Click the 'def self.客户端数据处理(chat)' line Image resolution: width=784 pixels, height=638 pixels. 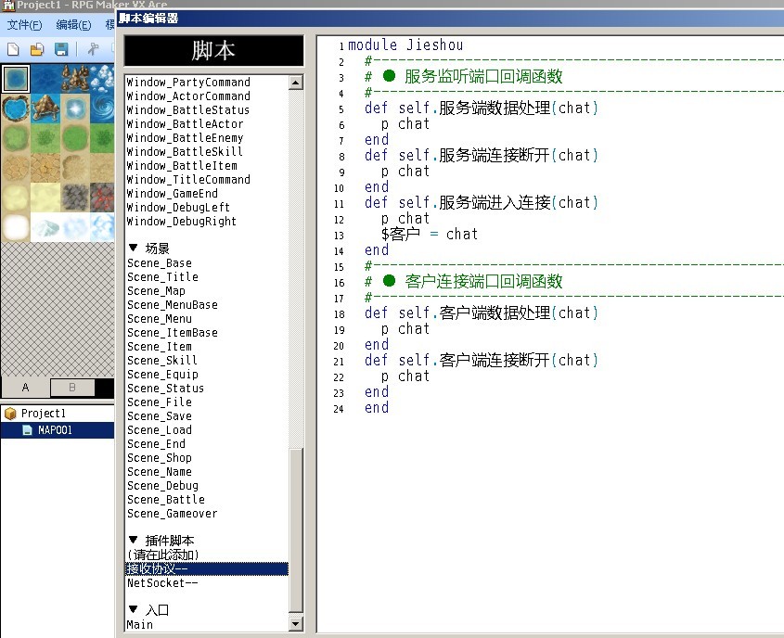pos(481,313)
